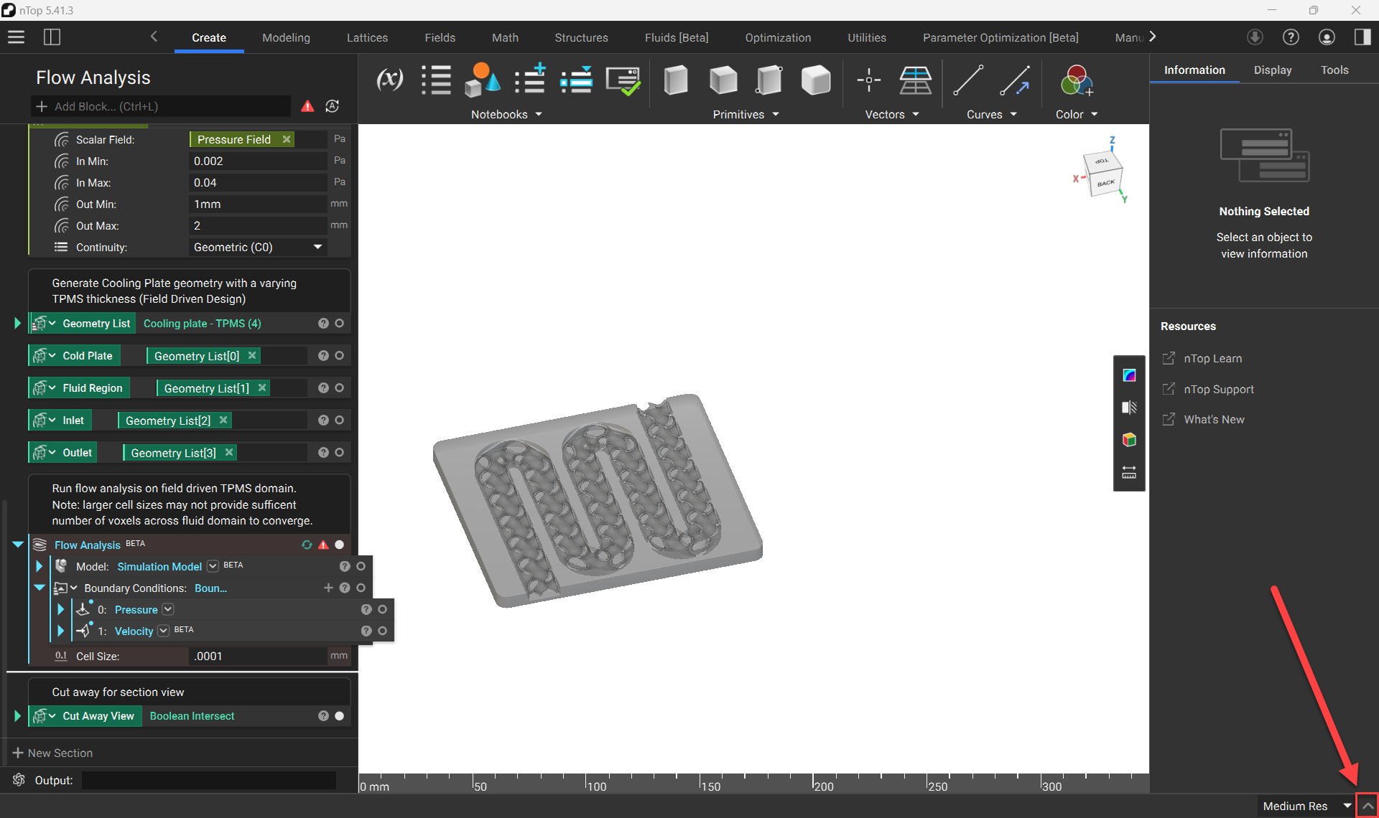
Task: Click the section cut viewer icon
Action: tap(1129, 408)
